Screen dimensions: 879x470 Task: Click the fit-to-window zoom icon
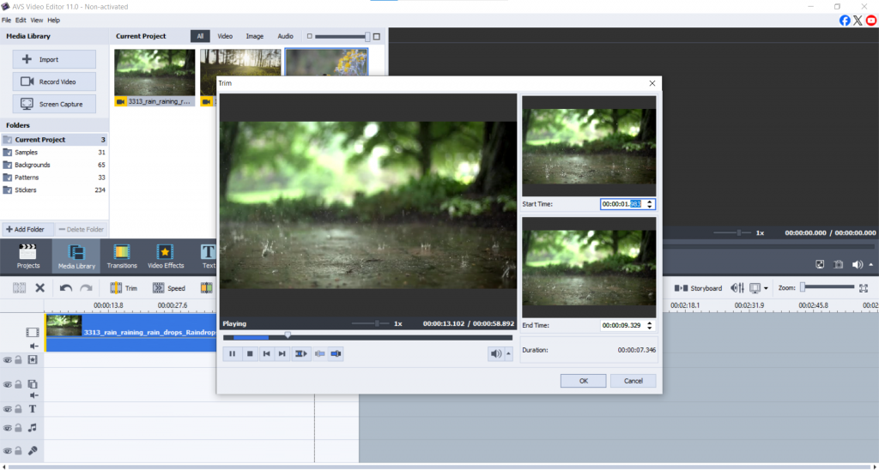tap(864, 288)
